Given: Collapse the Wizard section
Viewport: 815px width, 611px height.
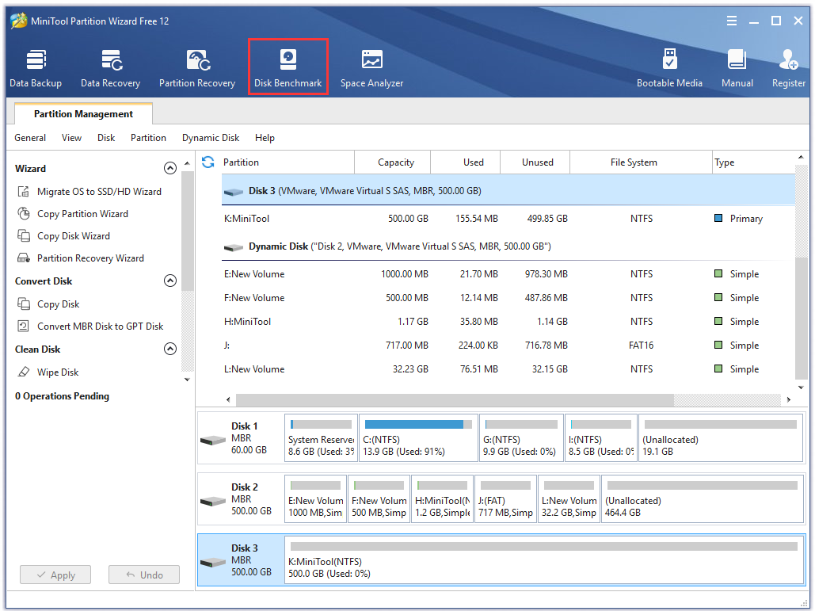Looking at the screenshot, I should tap(170, 168).
